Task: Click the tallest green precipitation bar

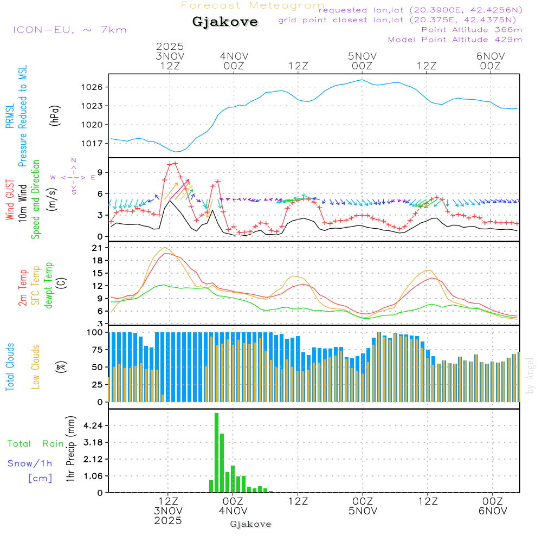Action: 216,452
